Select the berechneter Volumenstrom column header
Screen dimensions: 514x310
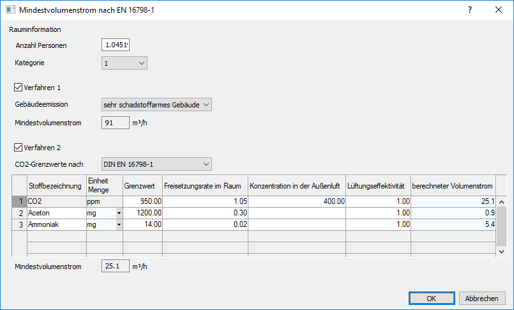tap(453, 185)
